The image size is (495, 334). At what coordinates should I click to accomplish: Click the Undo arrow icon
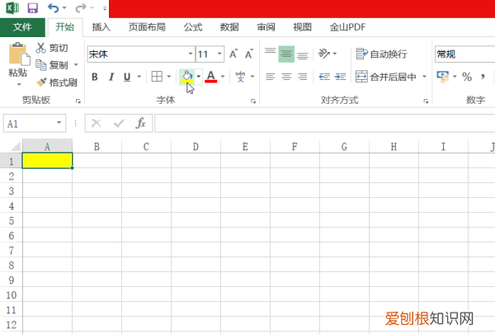[54, 8]
